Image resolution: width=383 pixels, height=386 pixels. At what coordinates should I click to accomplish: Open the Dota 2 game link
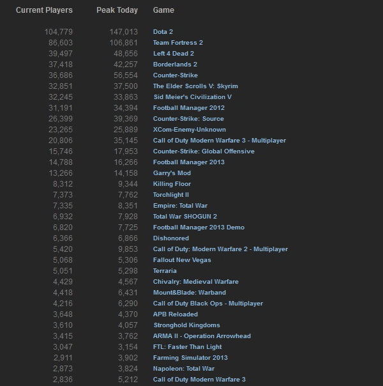tap(163, 32)
